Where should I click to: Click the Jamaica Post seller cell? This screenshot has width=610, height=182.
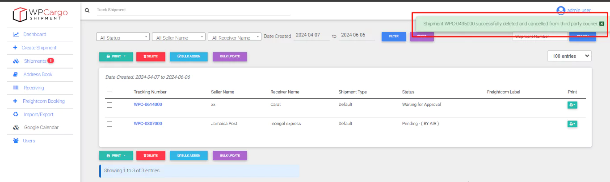224,124
